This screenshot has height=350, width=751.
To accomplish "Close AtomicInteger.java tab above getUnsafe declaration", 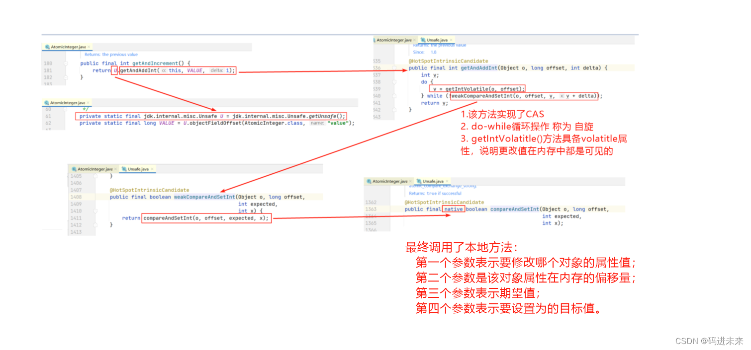I will coord(89,103).
